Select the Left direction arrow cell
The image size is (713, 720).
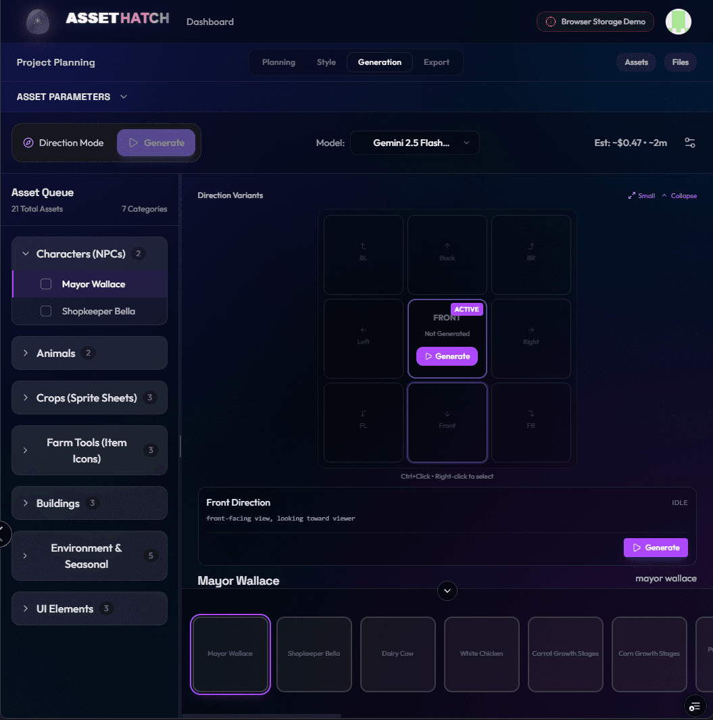pos(364,339)
